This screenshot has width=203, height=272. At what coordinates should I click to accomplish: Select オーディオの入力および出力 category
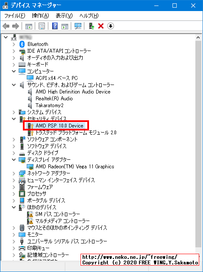(55, 58)
